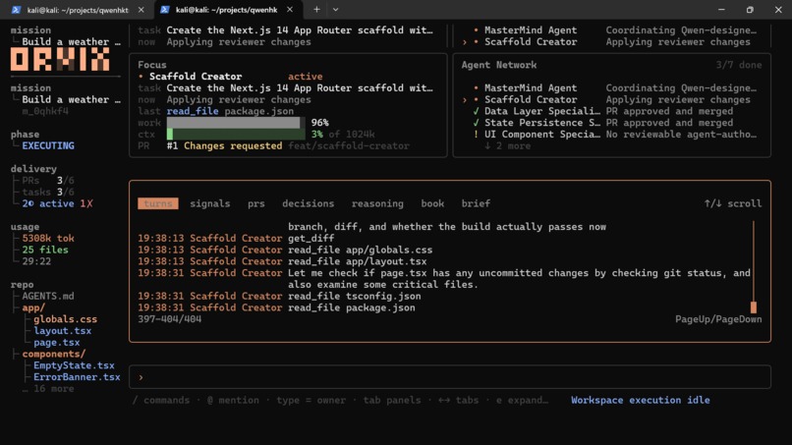The height and width of the screenshot is (445, 792).
Task: Open layout.tsx in repo tree
Action: pos(62,331)
